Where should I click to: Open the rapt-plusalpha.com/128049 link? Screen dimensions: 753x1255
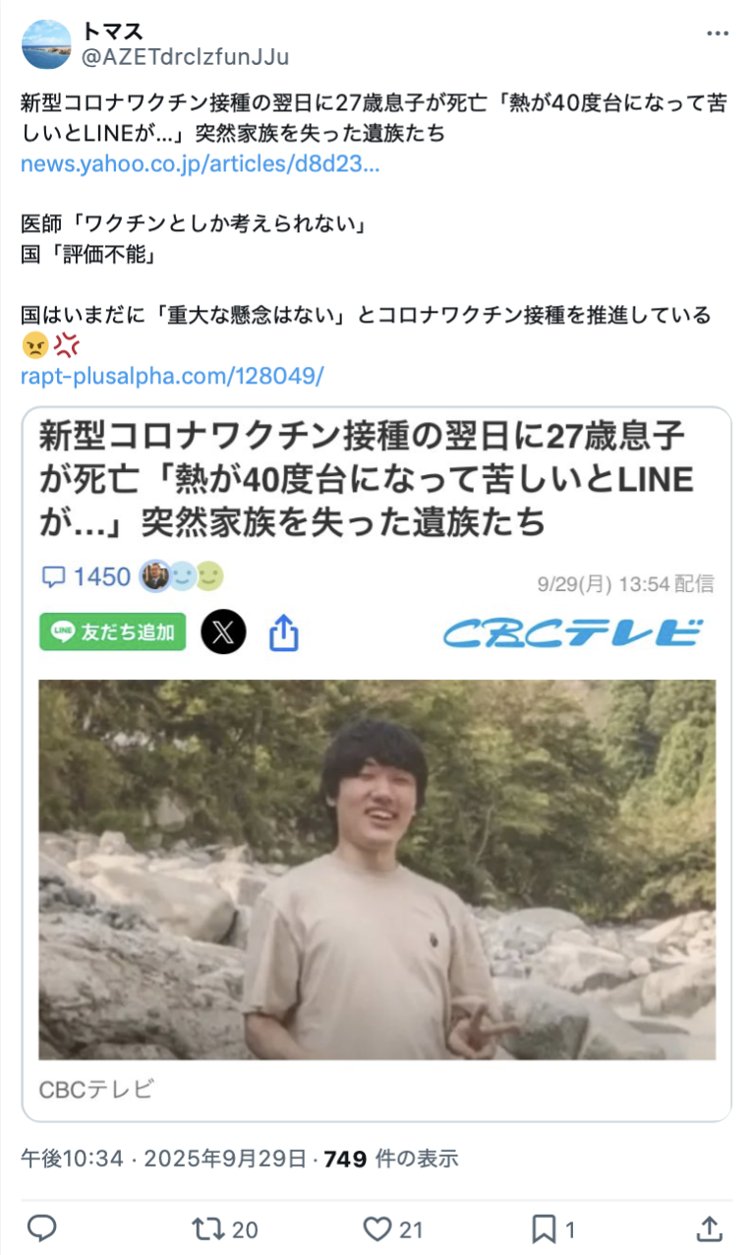click(172, 376)
